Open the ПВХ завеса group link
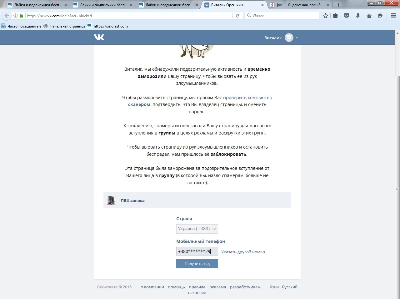 pyautogui.click(x=132, y=200)
